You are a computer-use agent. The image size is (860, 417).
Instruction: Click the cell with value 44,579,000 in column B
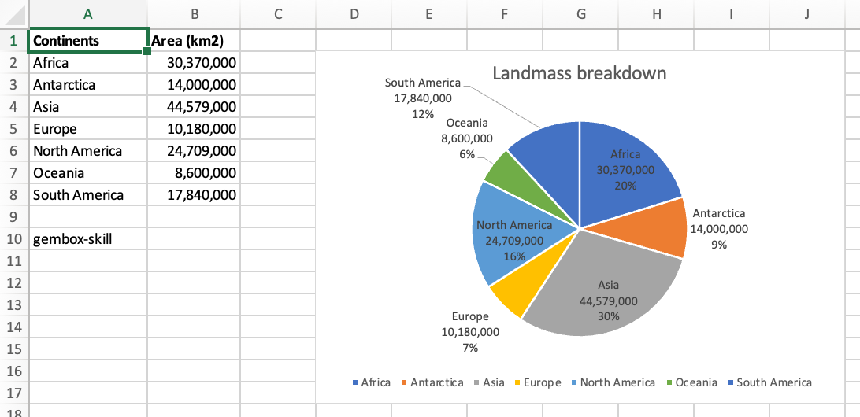point(194,107)
